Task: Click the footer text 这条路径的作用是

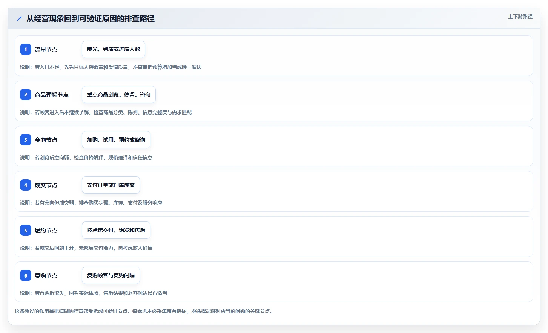Action: pyautogui.click(x=144, y=311)
